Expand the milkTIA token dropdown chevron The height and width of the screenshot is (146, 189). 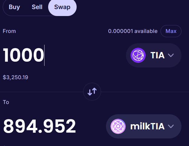click(x=171, y=126)
